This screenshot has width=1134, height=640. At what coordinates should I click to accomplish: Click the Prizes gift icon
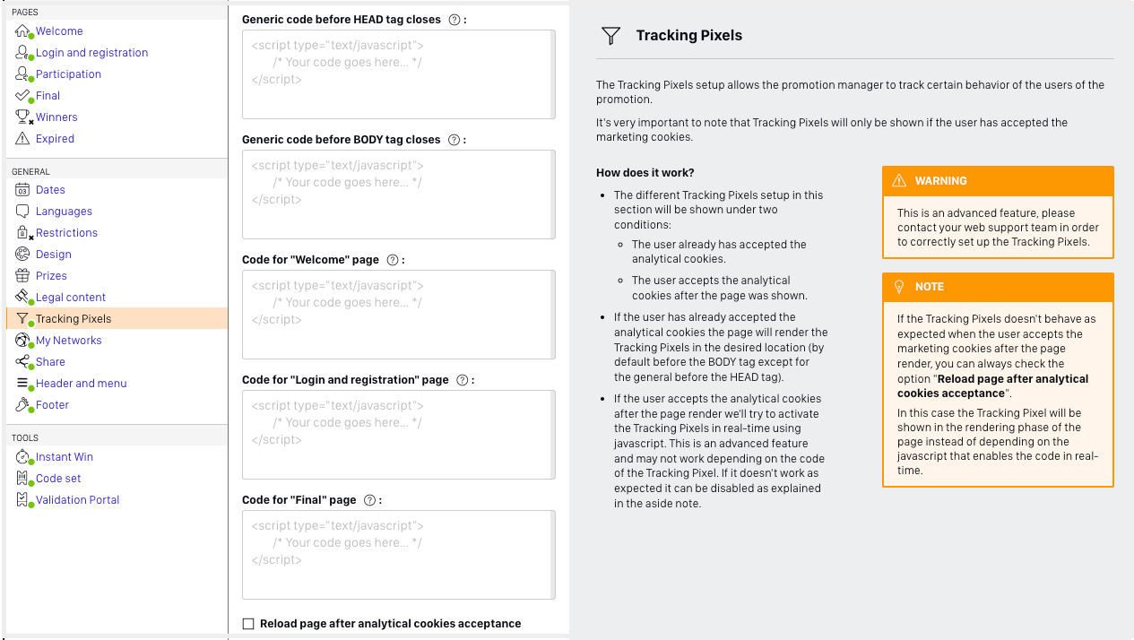(x=22, y=275)
